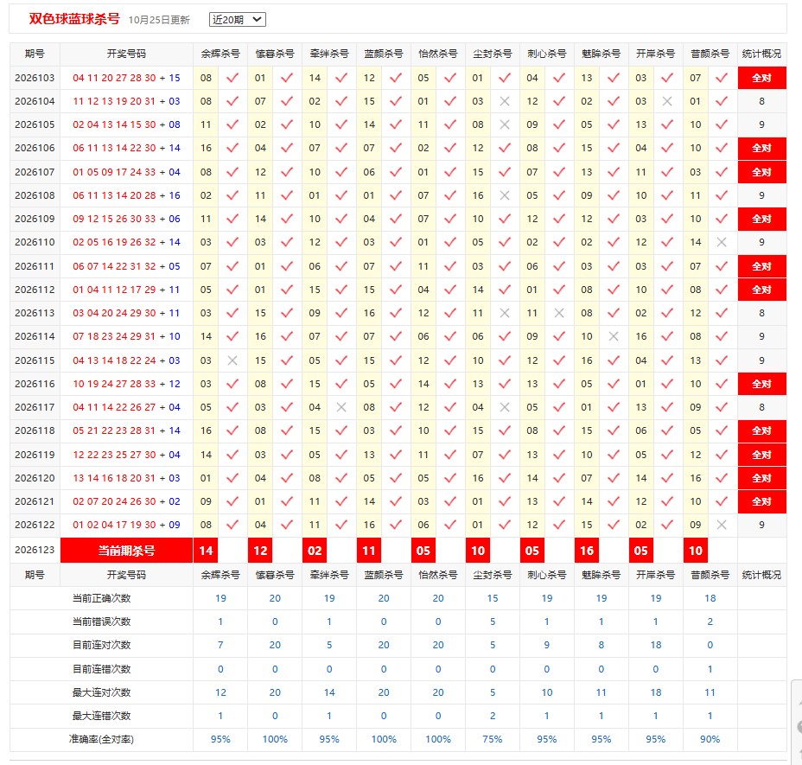Click the X mark for 余辉杀号 in row 2026115
This screenshot has height=765, width=802.
pos(232,360)
